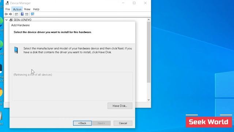The height and width of the screenshot is (132, 234).
Task: Click the Have Disk button
Action: tap(120, 106)
